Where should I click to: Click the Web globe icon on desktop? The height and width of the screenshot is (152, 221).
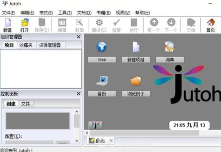pyautogui.click(x=102, y=47)
